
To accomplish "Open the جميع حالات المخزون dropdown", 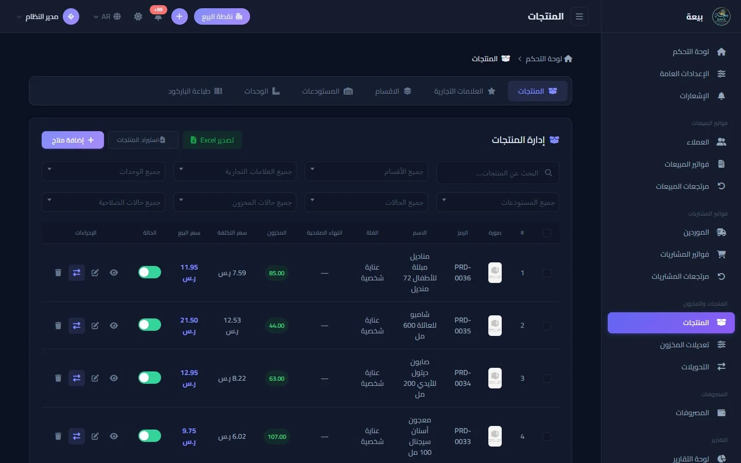I will tap(235, 202).
